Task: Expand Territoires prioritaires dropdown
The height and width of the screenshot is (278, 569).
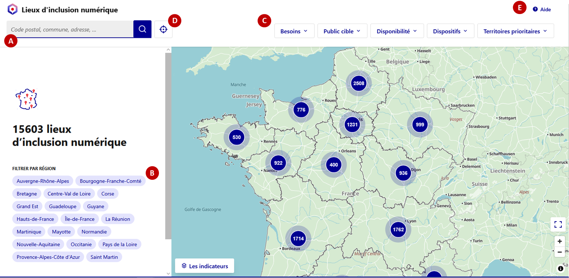Action: pos(515,31)
